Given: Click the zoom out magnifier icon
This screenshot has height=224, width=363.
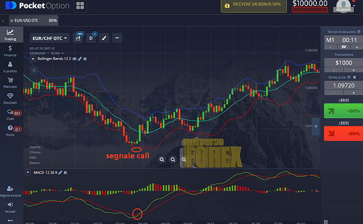Looking at the screenshot, I should click(x=162, y=160).
